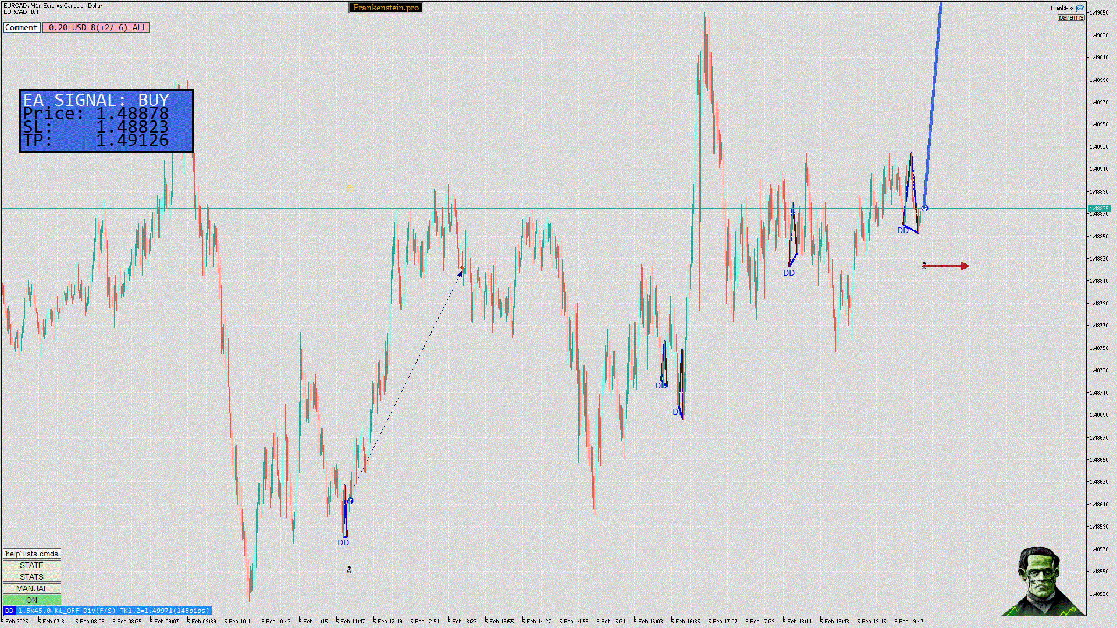Click the DD label near 18:11 pattern

click(x=789, y=273)
